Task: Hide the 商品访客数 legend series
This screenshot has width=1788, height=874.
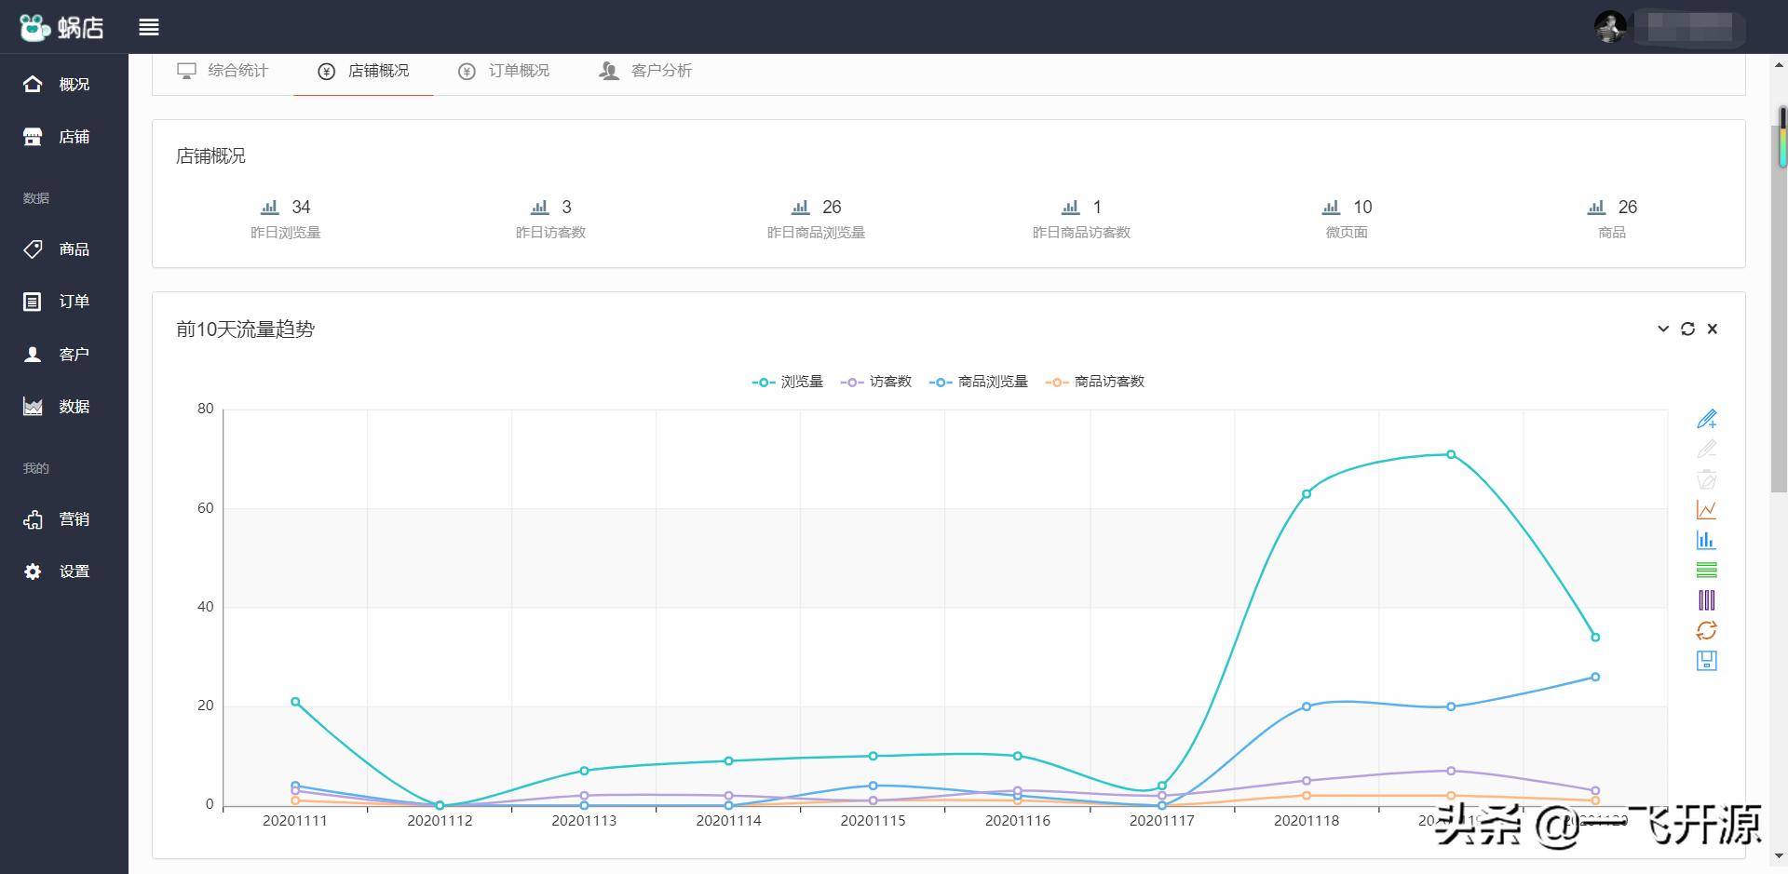Action: [1095, 382]
